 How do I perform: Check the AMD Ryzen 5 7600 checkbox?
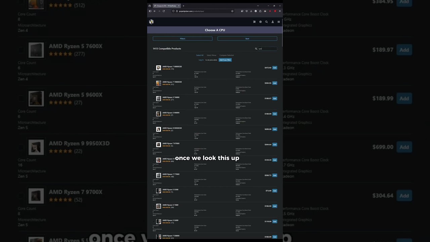click(x=154, y=206)
